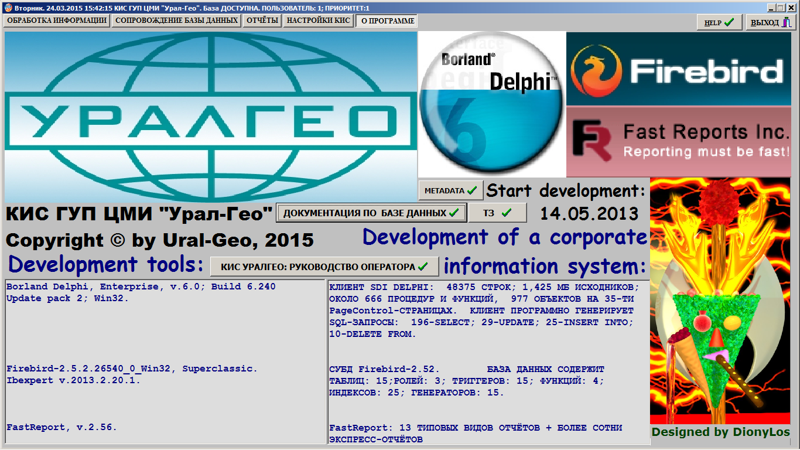The width and height of the screenshot is (800, 450).
Task: Click 'Start development:' label
Action: 566,190
